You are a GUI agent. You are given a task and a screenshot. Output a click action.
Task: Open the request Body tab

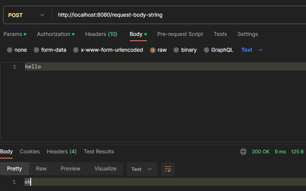tap(138, 34)
